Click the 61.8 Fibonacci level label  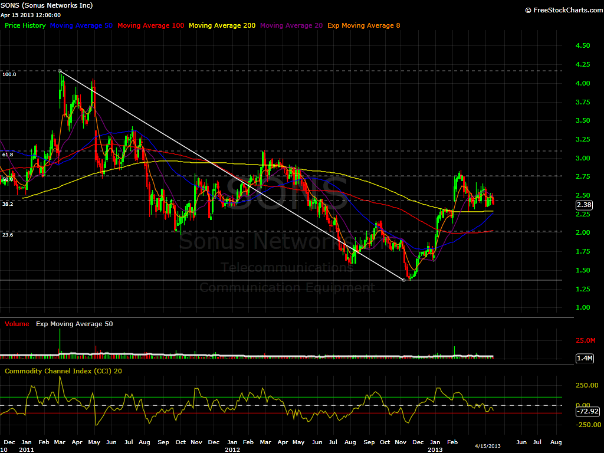click(8, 155)
